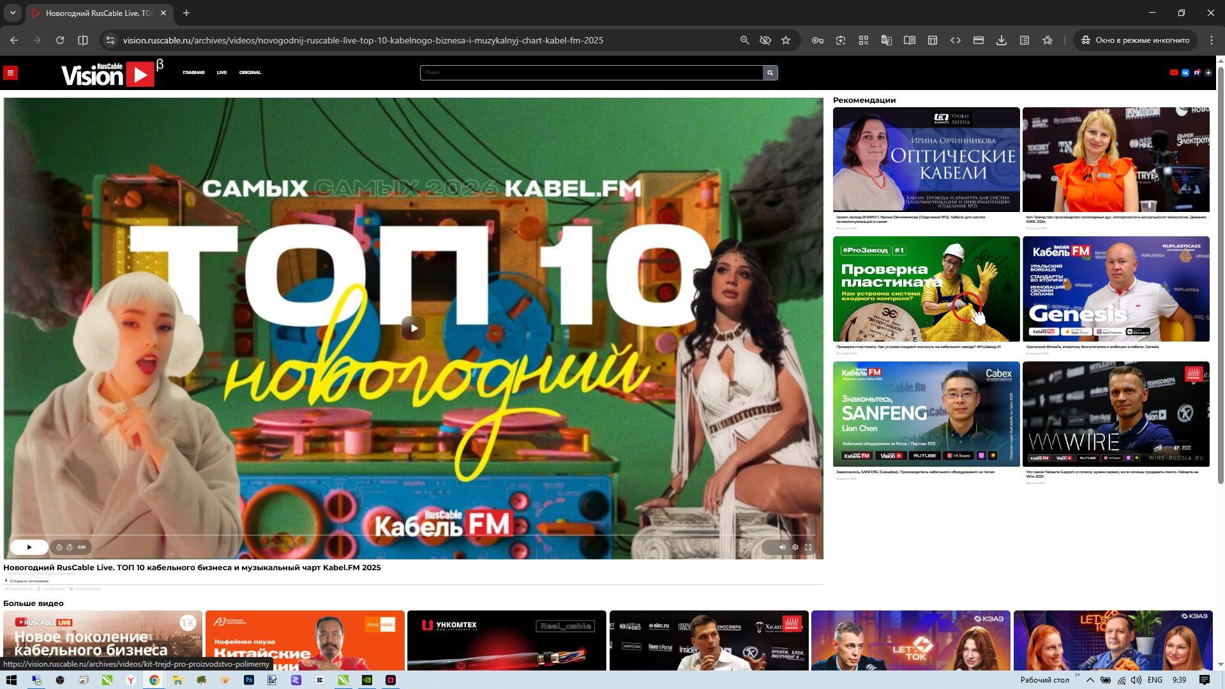The height and width of the screenshot is (689, 1225).
Task: Click the YouTube icon in site header
Action: (1173, 73)
